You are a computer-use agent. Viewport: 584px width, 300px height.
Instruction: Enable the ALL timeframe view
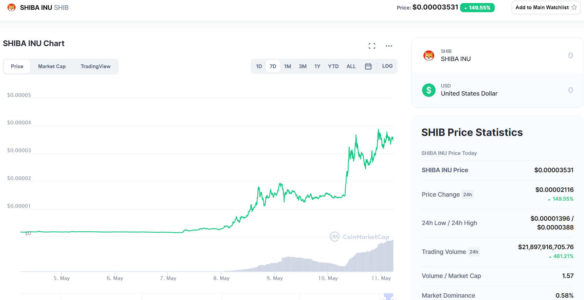[351, 66]
